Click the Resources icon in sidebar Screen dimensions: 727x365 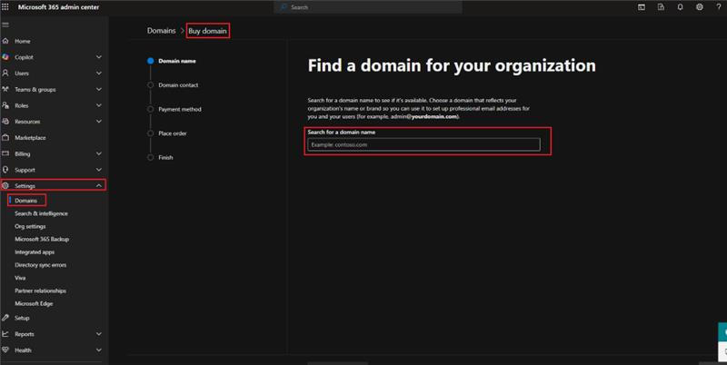pos(5,122)
